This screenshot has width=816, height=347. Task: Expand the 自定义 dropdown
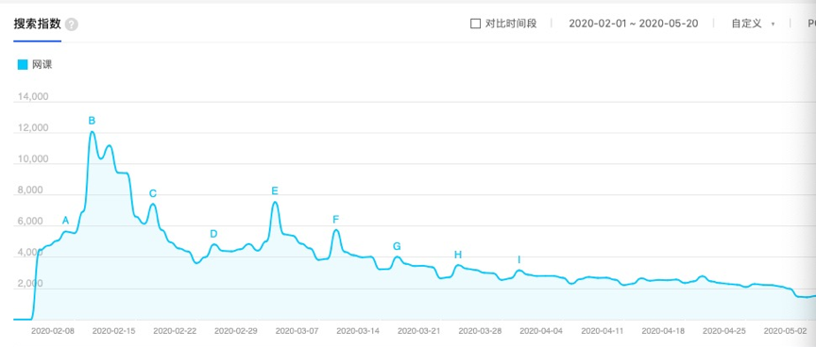[753, 24]
